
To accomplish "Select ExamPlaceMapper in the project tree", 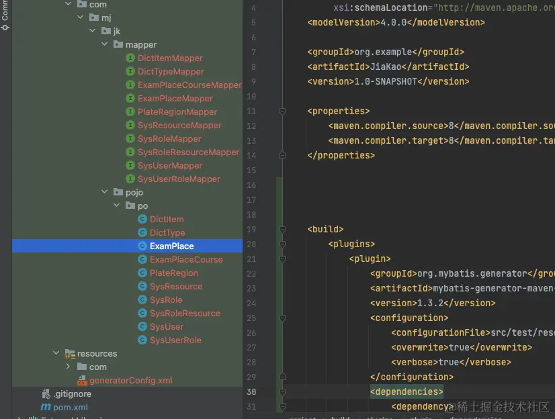I will [x=175, y=98].
